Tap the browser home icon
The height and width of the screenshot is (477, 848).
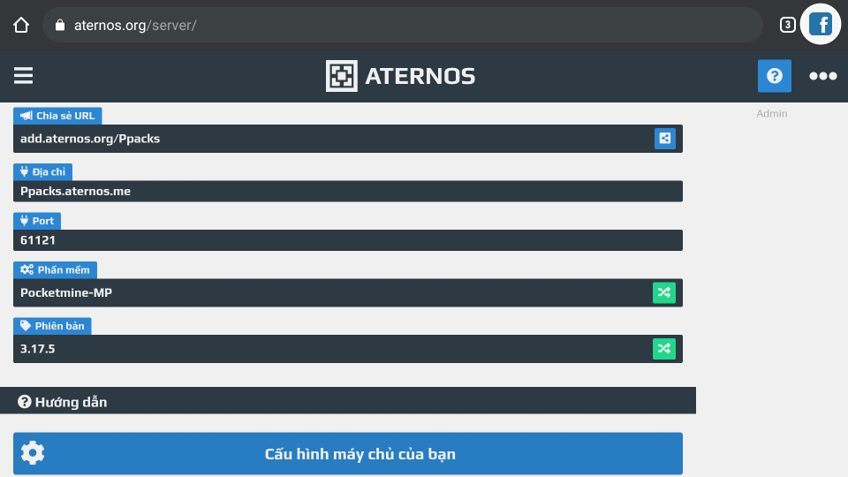[x=21, y=25]
